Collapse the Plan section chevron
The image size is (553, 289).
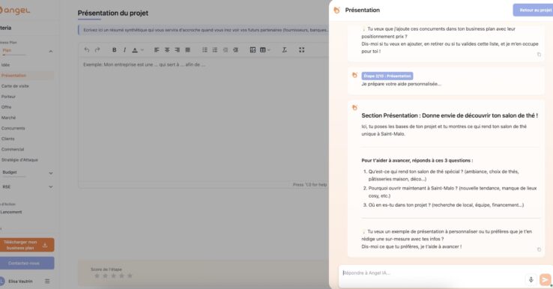[x=51, y=52]
